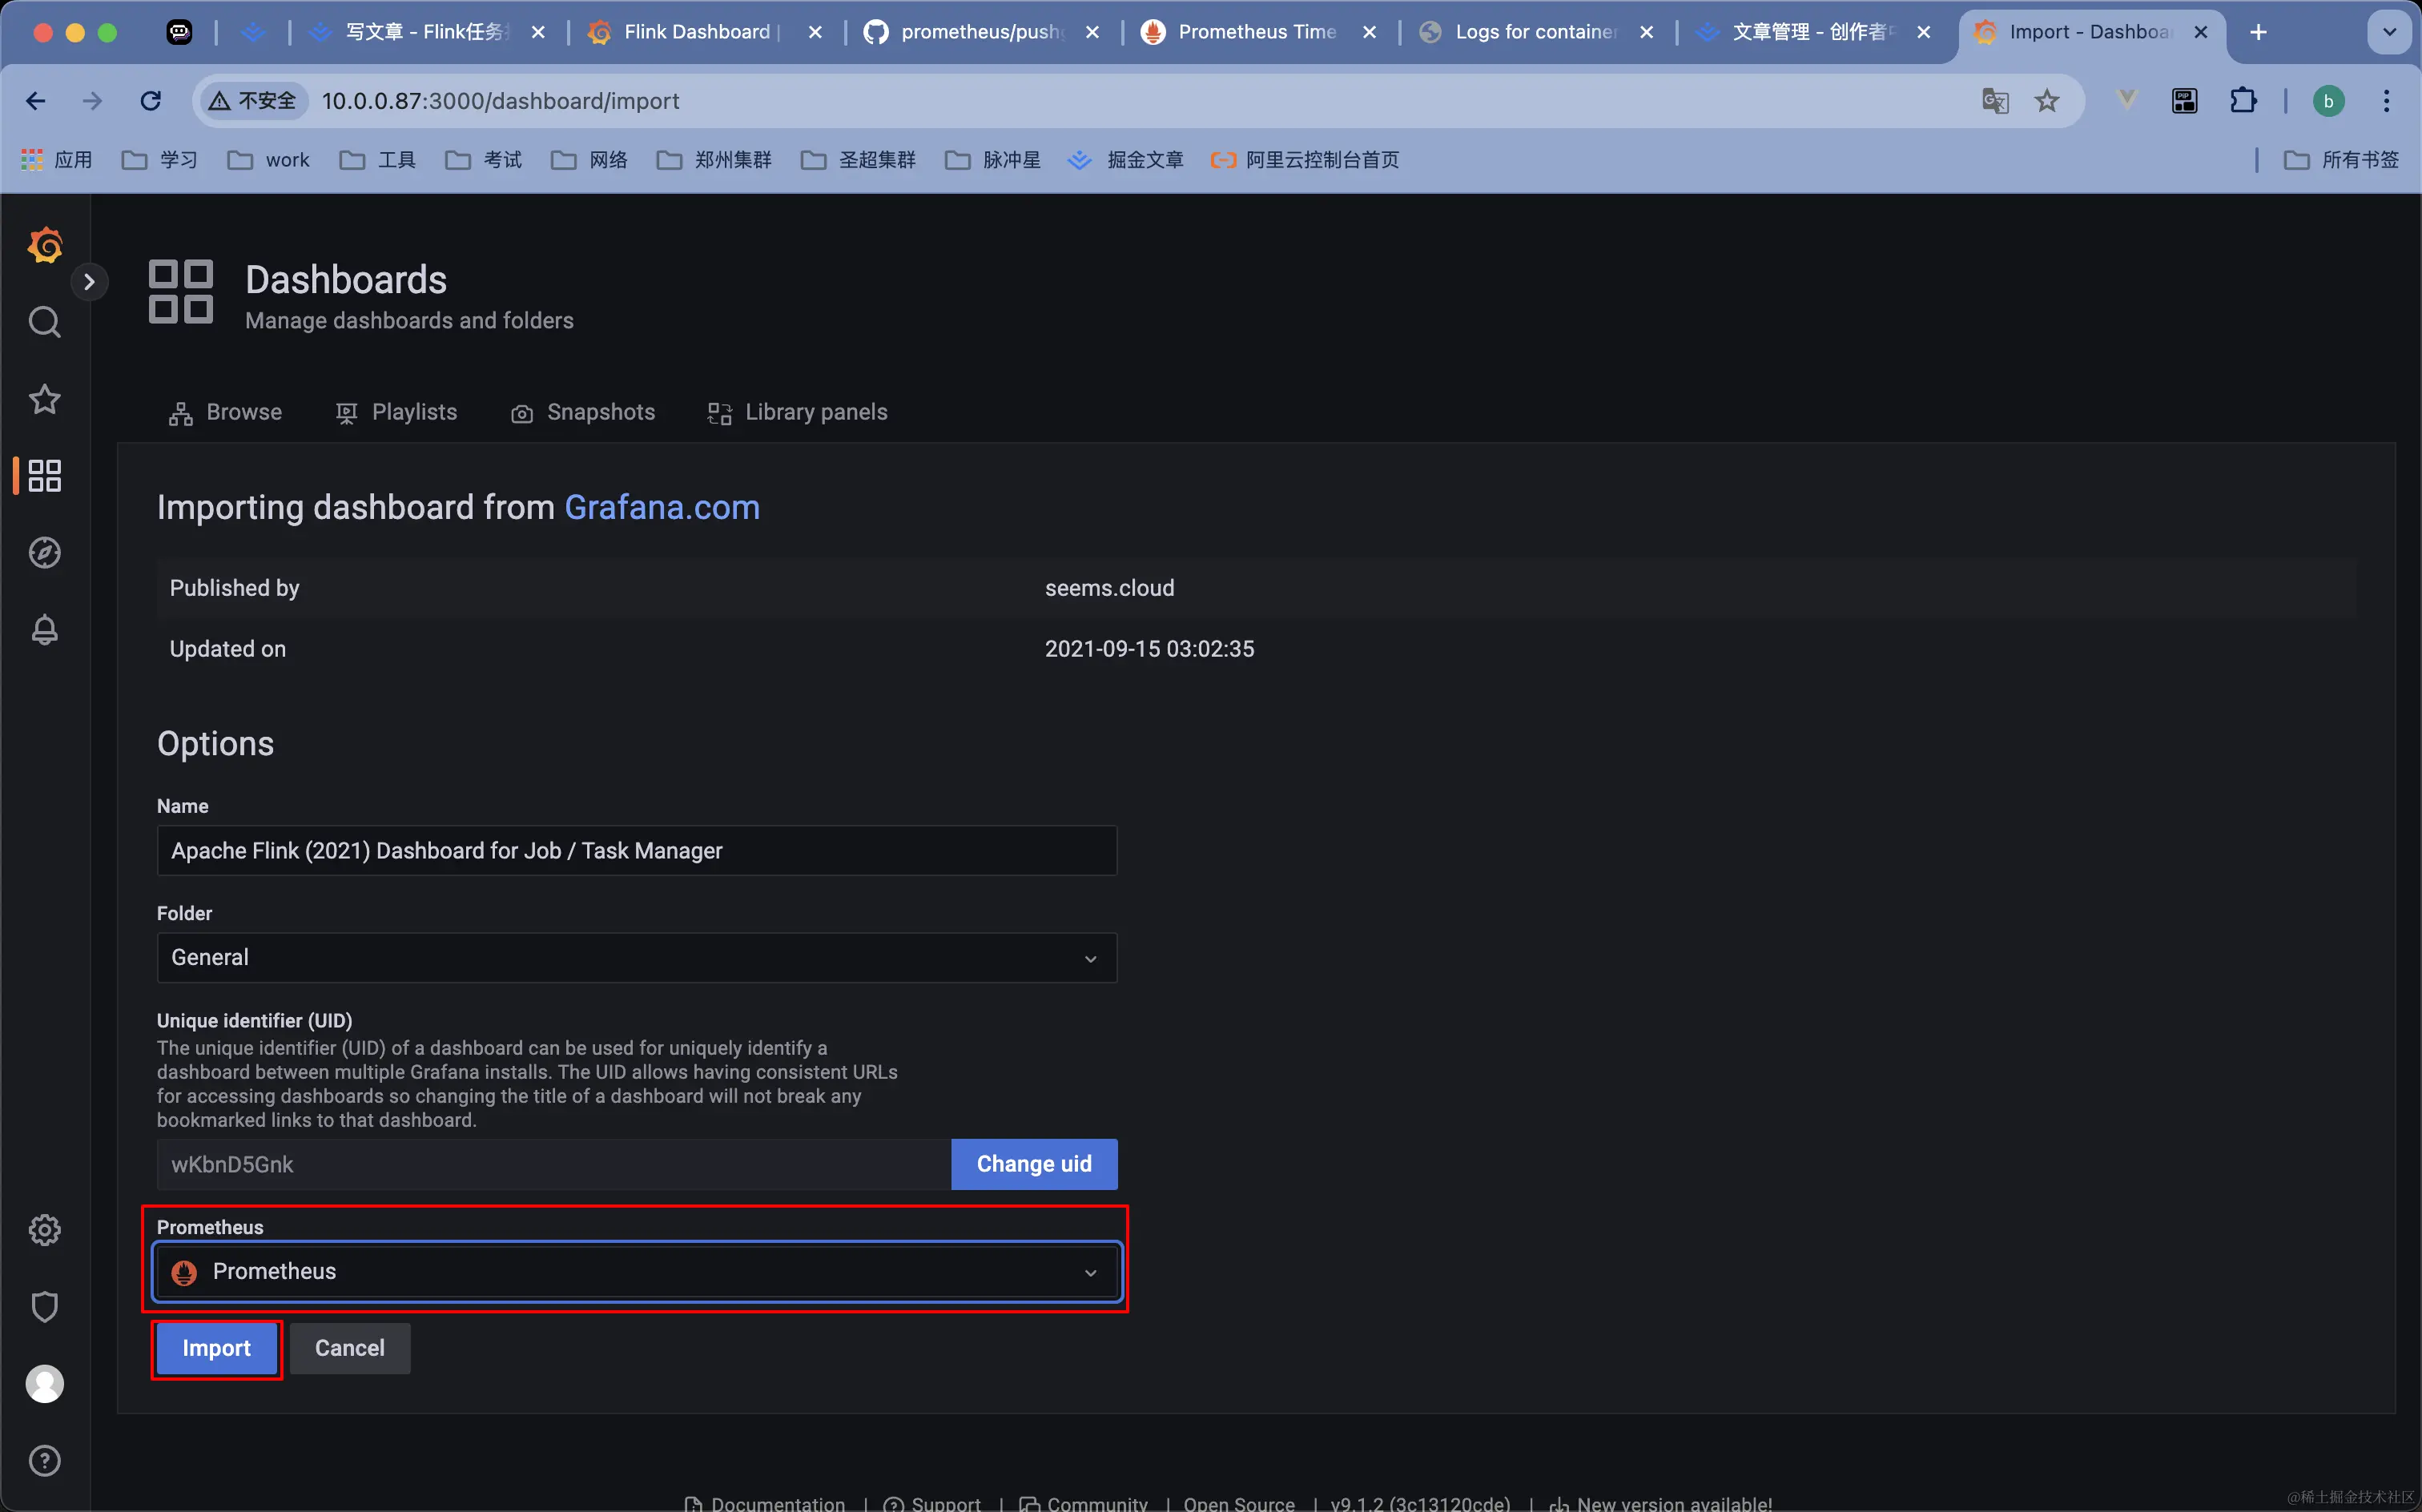
Task: Open Grafana search from sidebar
Action: (44, 322)
